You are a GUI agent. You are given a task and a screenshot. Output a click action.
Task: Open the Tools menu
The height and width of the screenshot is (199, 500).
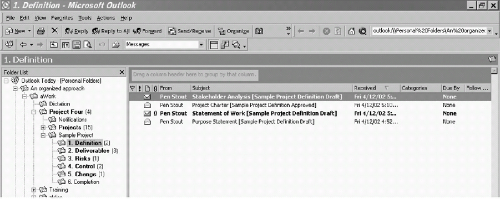[85, 18]
